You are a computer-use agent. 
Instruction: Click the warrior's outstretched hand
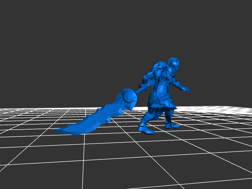[187, 90]
